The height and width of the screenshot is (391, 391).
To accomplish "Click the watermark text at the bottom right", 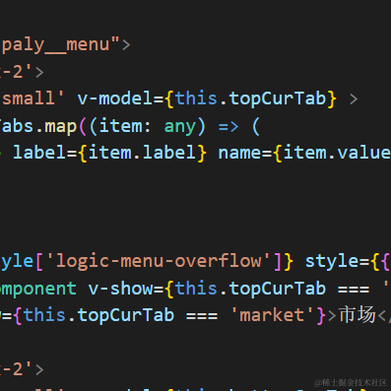I will click(x=351, y=383).
